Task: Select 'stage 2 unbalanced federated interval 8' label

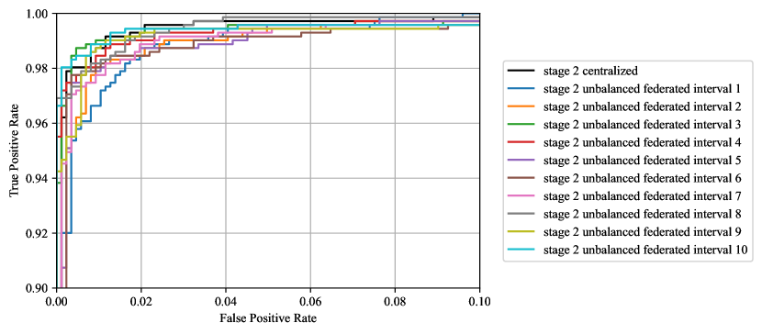Action: pyautogui.click(x=642, y=214)
